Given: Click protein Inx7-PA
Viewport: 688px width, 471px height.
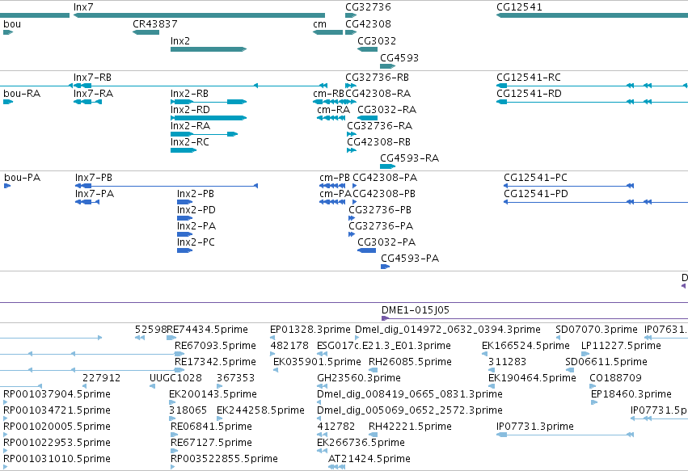Looking at the screenshot, I should (87, 202).
